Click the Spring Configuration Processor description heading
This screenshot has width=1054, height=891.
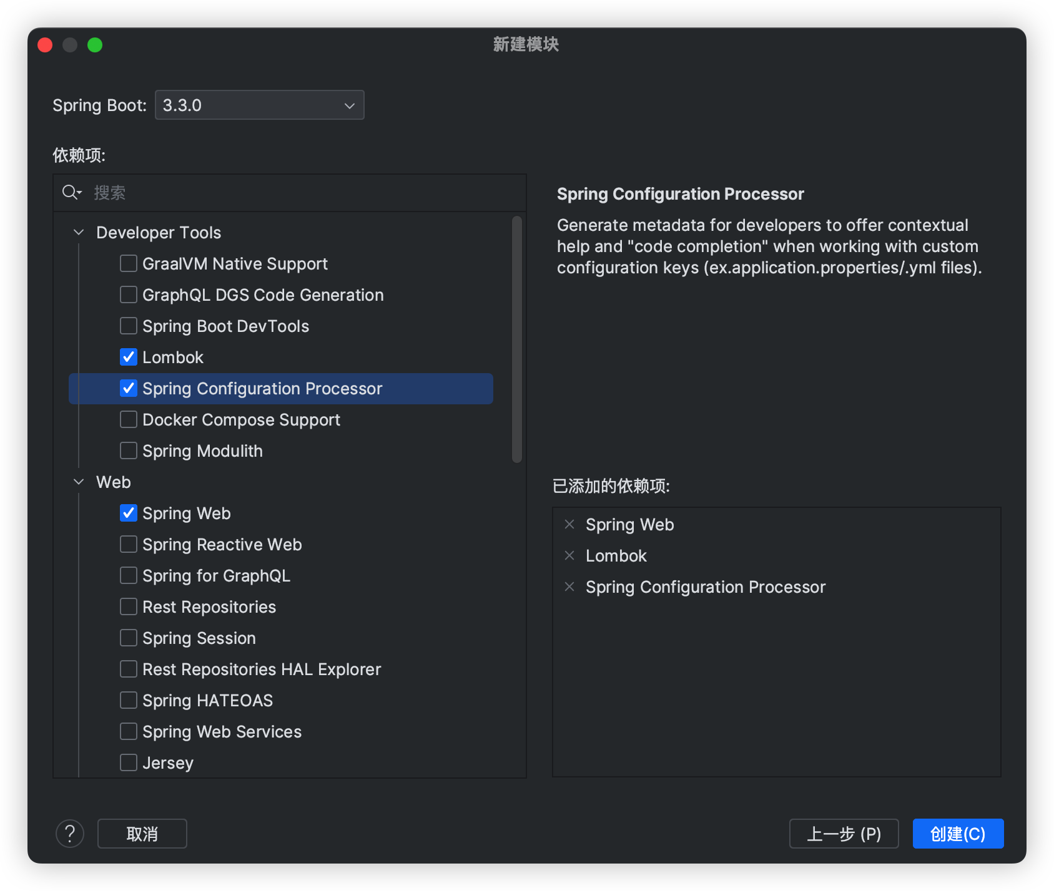click(680, 194)
